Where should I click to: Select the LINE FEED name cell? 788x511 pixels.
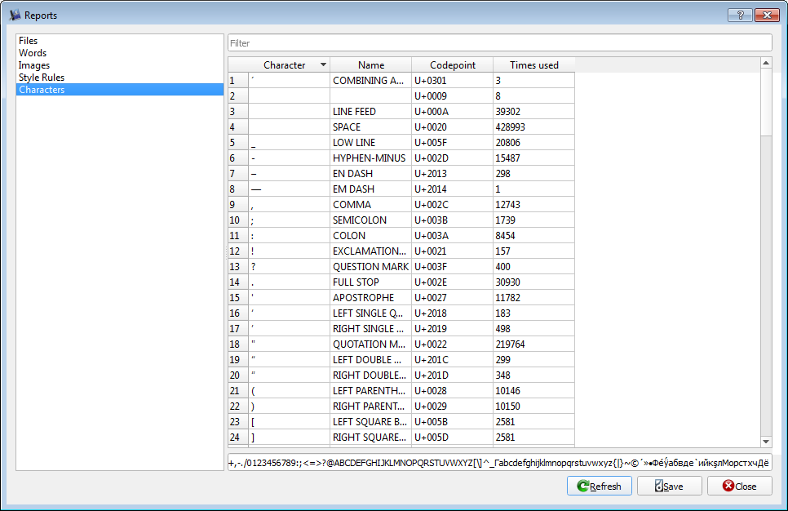[371, 112]
